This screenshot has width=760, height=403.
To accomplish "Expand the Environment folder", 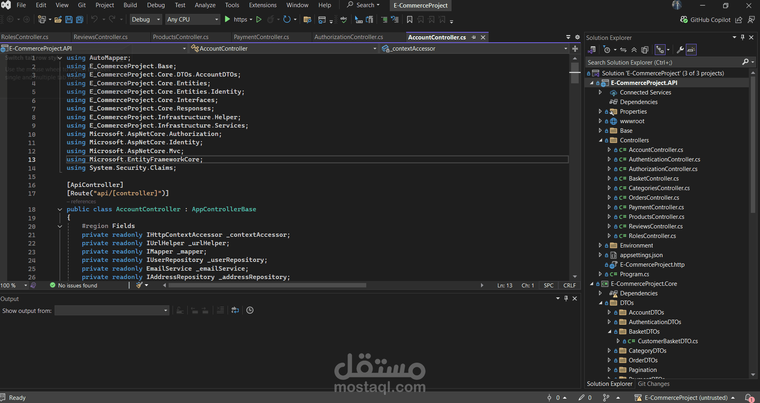I will pos(600,246).
